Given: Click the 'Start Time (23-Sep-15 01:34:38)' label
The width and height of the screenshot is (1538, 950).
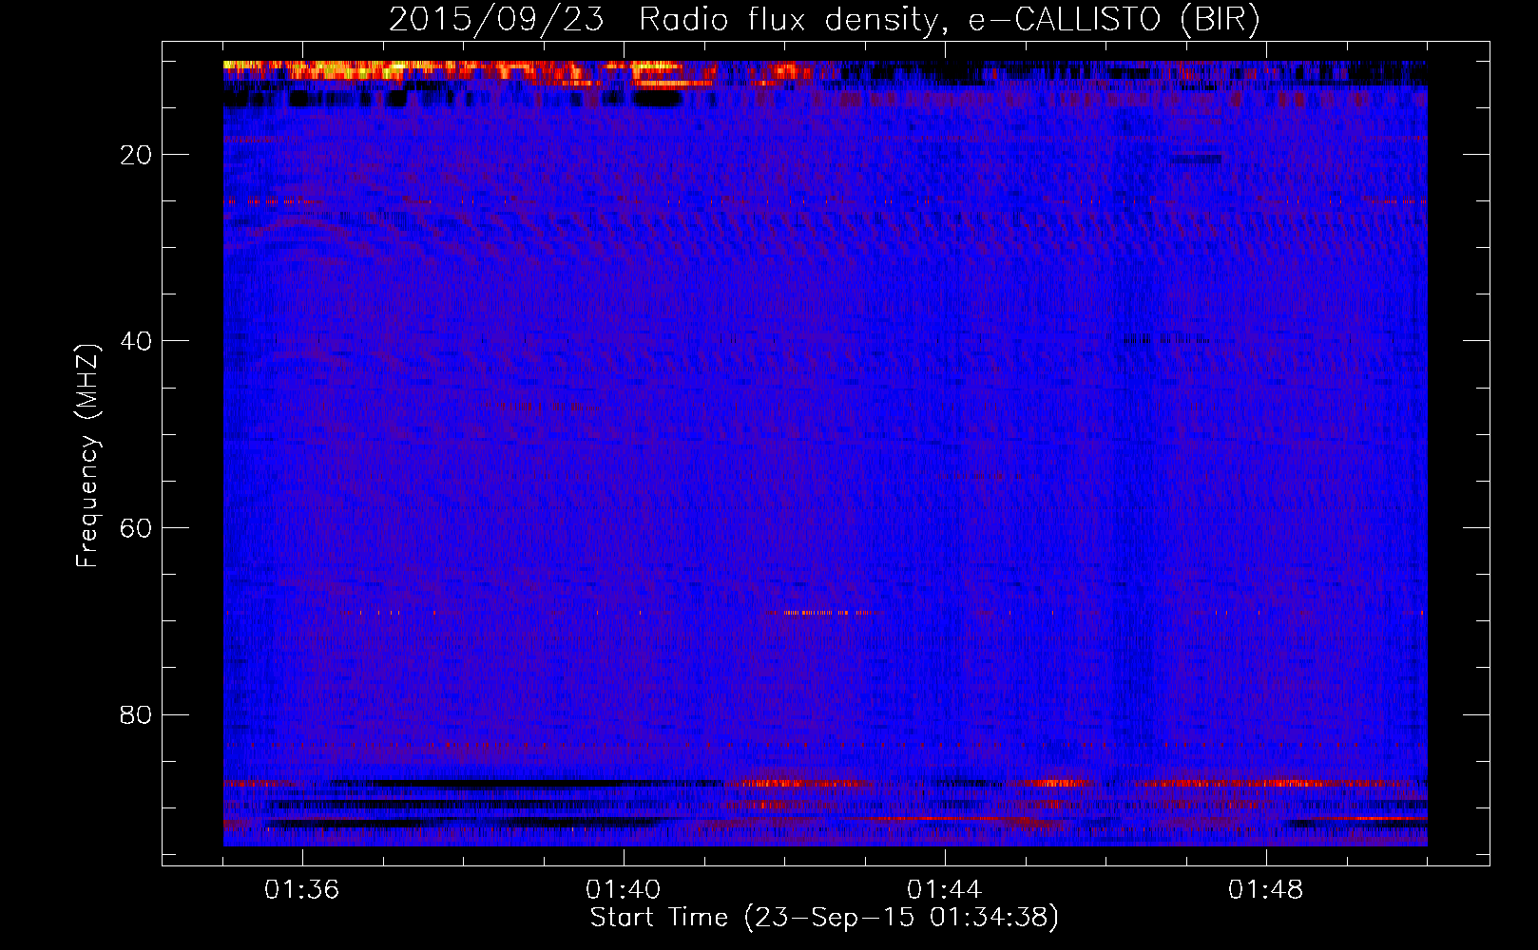Looking at the screenshot, I should (x=824, y=918).
